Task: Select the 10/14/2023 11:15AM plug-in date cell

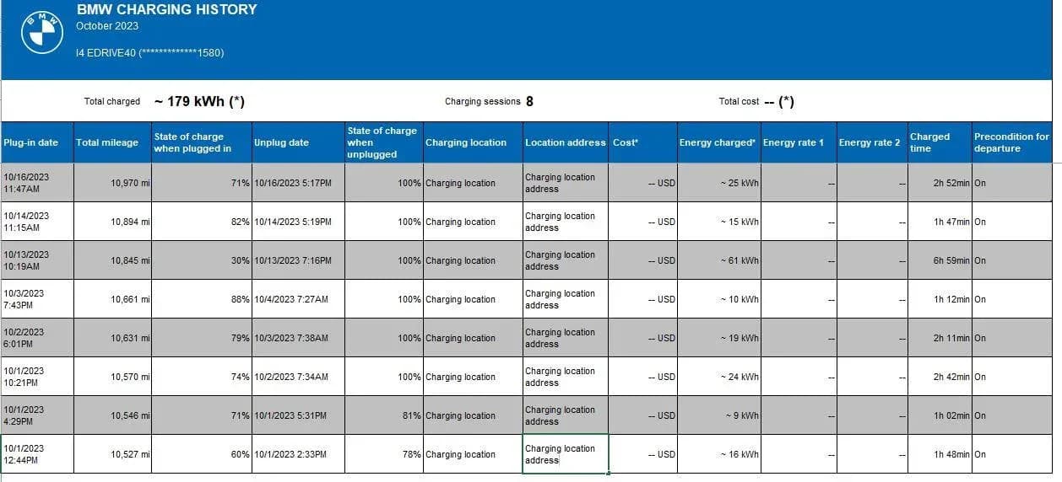Action: [x=37, y=222]
